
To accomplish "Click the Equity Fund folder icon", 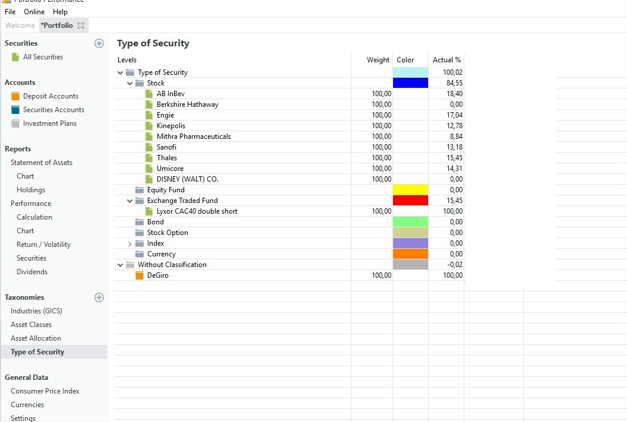I will coord(139,190).
